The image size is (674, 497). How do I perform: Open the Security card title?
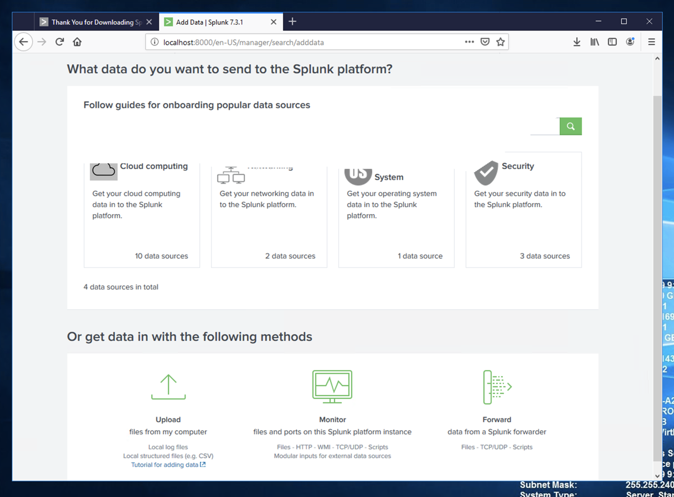click(x=518, y=166)
